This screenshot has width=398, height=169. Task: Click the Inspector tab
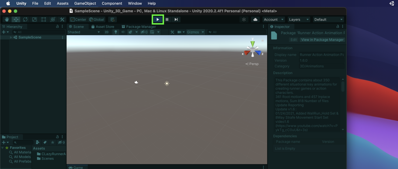(280, 27)
